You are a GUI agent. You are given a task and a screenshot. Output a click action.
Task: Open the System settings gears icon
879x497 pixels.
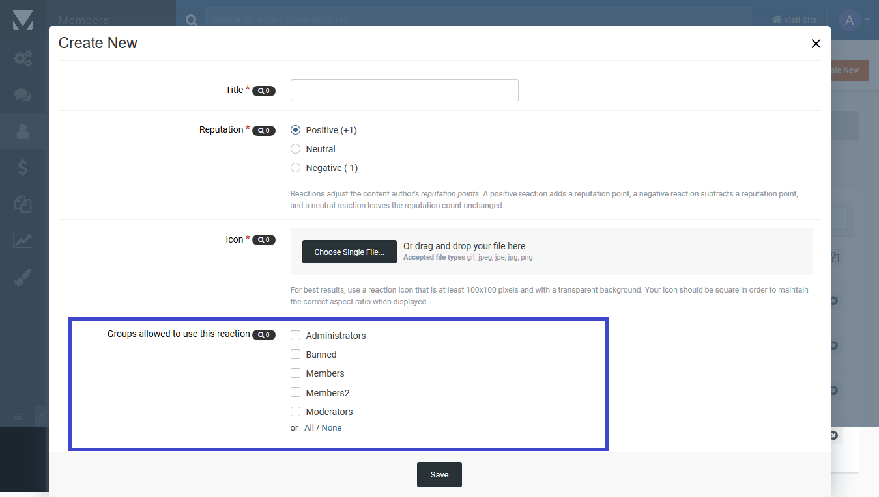click(x=23, y=59)
